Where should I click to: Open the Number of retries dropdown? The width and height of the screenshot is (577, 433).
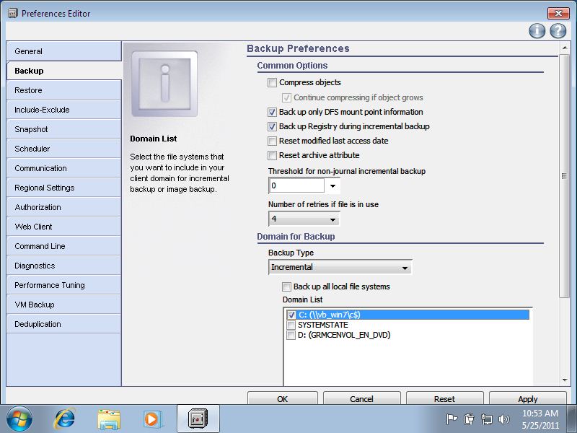point(304,219)
